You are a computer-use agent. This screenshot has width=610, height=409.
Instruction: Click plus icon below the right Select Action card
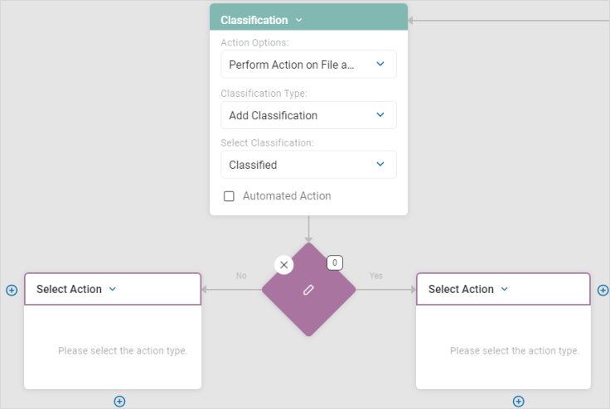point(518,402)
